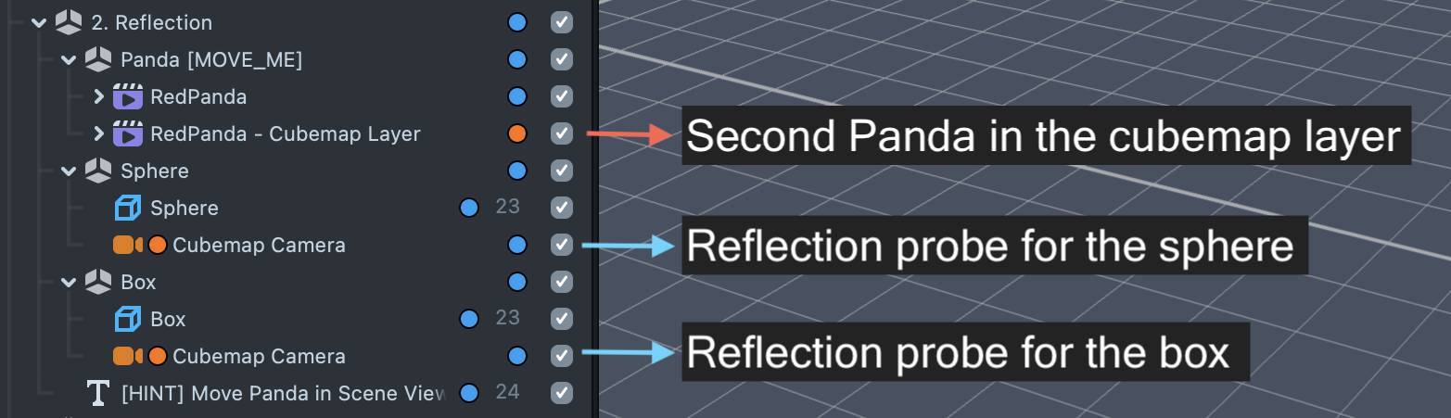Click the Box mesh cube icon
This screenshot has width=1451, height=418.
[x=127, y=319]
